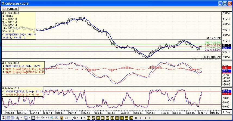Click the 363'6 (61.8%) Fibonacci label
Viewport: 233px width, 121px height.
point(213,50)
